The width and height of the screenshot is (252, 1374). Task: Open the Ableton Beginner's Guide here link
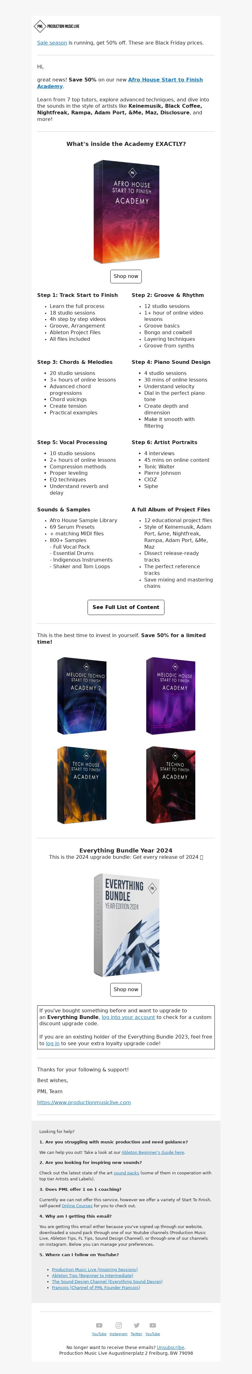click(152, 1152)
